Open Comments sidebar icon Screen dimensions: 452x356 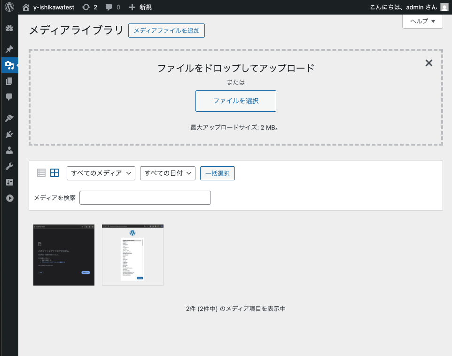coord(9,97)
